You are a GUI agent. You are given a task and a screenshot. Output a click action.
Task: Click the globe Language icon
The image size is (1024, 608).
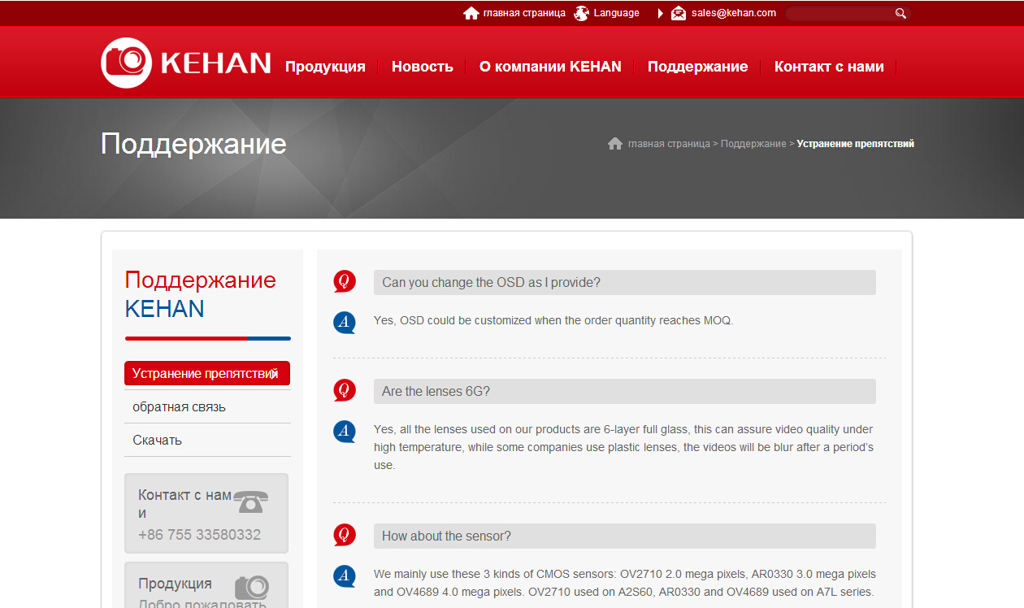[x=581, y=13]
